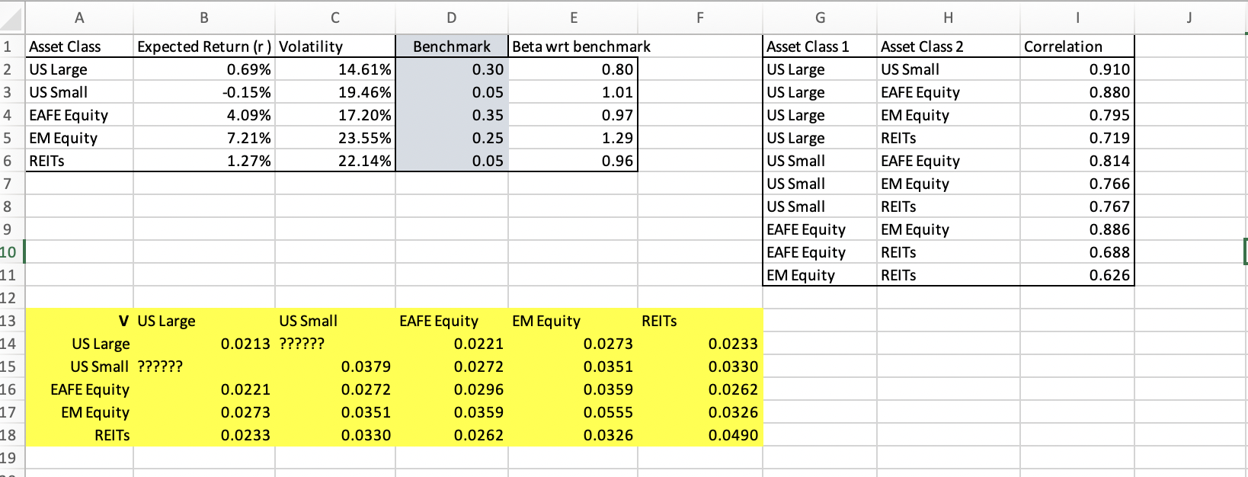Image resolution: width=1248 pixels, height=477 pixels.
Task: Click 'REITs' label in row 6
Action: [x=79, y=161]
